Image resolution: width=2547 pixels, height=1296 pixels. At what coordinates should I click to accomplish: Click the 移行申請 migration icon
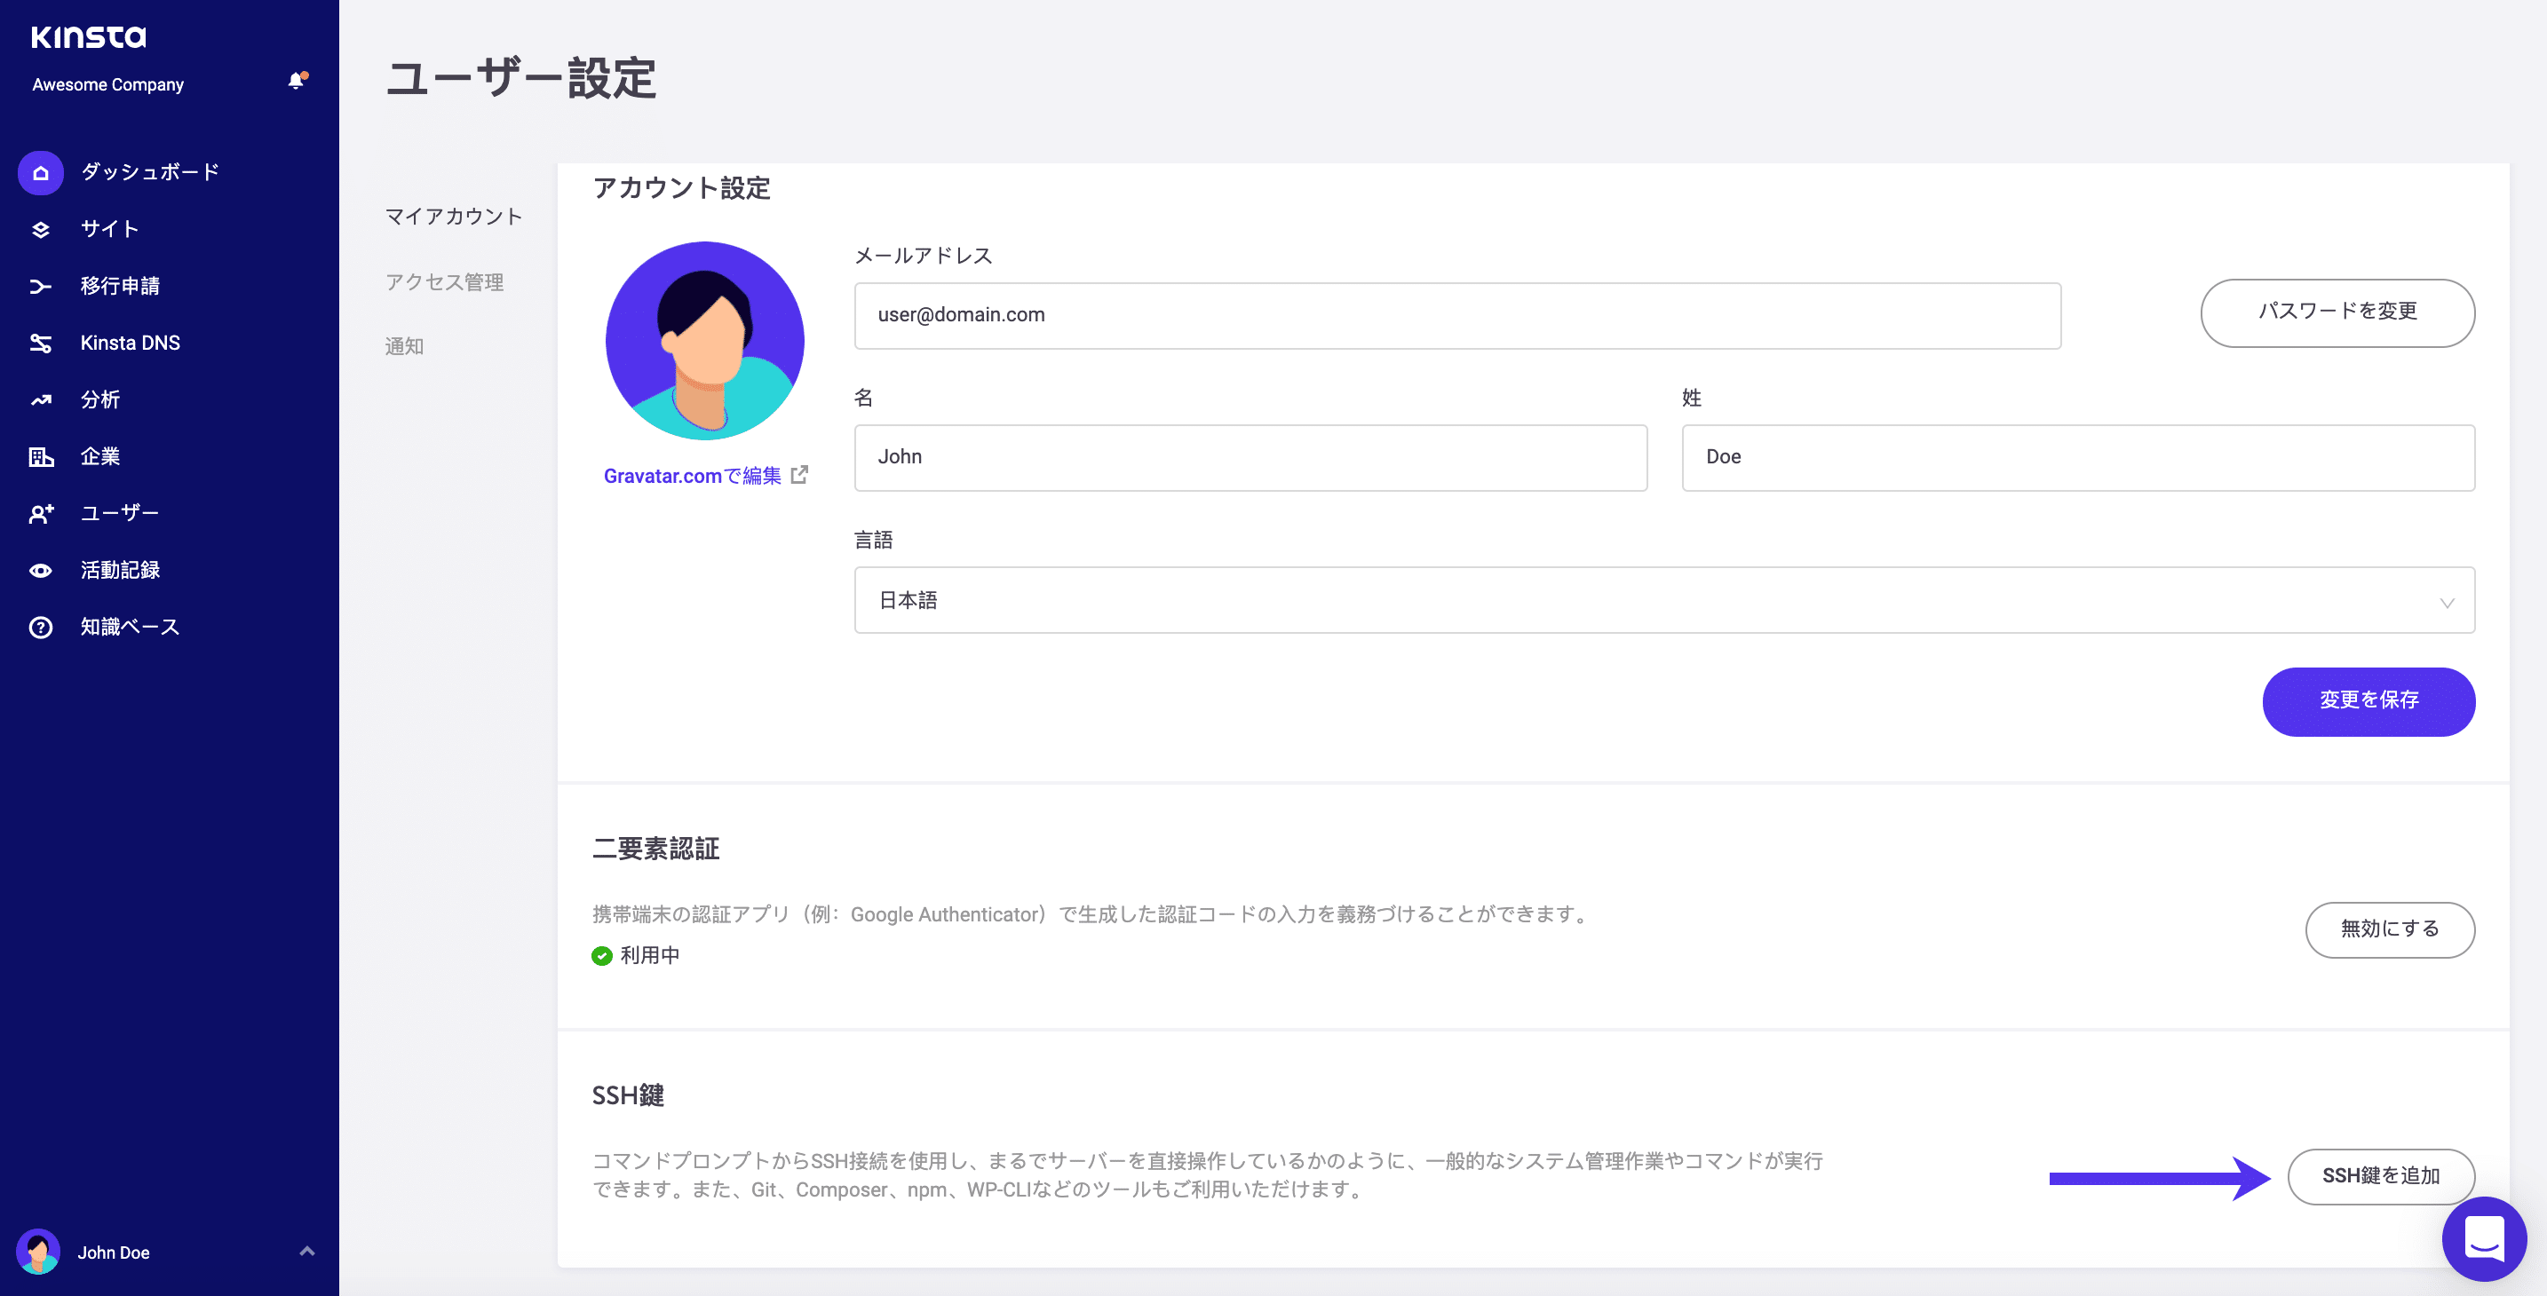[41, 287]
